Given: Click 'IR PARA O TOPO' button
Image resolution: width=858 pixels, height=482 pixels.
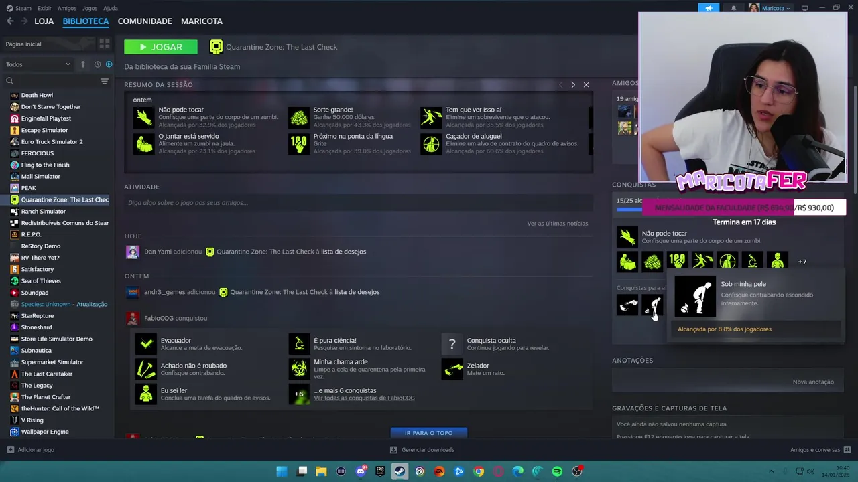Looking at the screenshot, I should [428, 433].
